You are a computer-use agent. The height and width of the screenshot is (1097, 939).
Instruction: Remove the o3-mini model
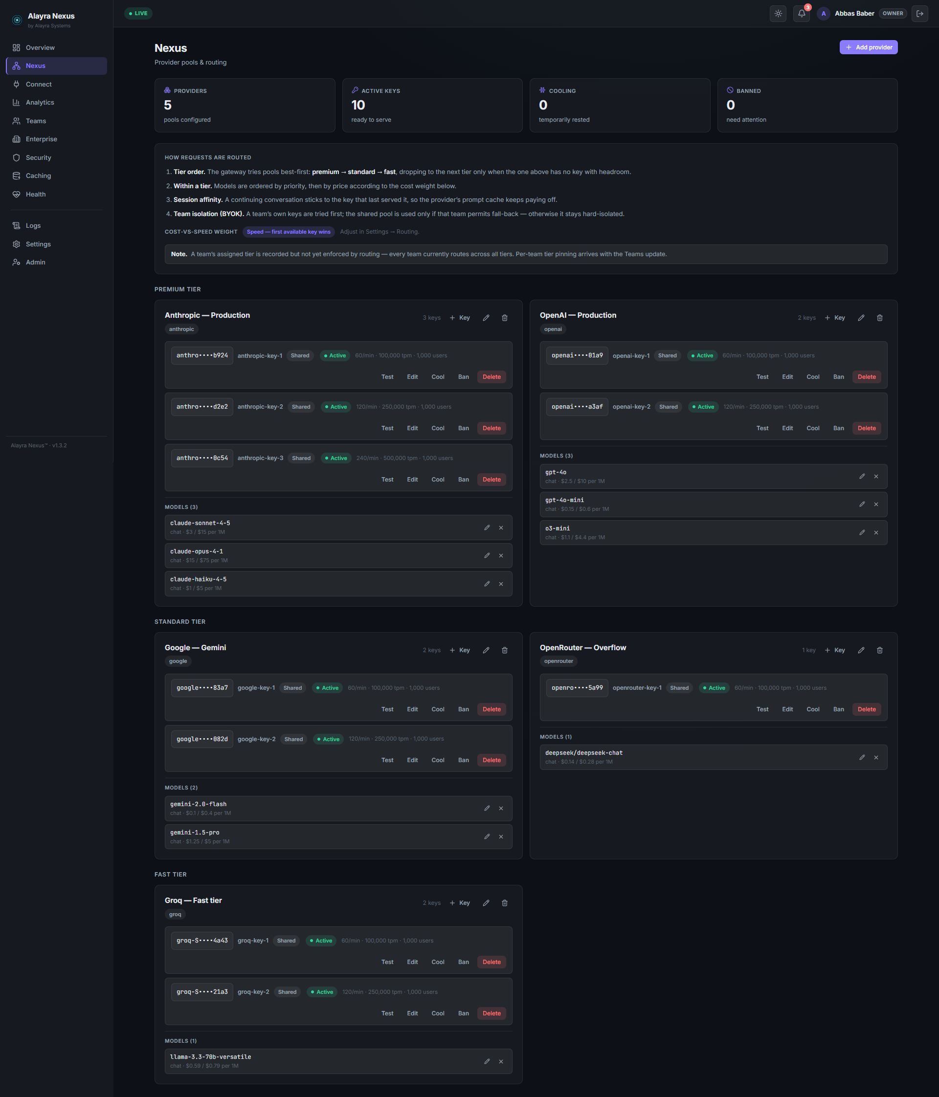(x=875, y=533)
